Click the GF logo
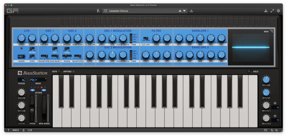Viewport: 287px width, 137px height. click(x=13, y=11)
